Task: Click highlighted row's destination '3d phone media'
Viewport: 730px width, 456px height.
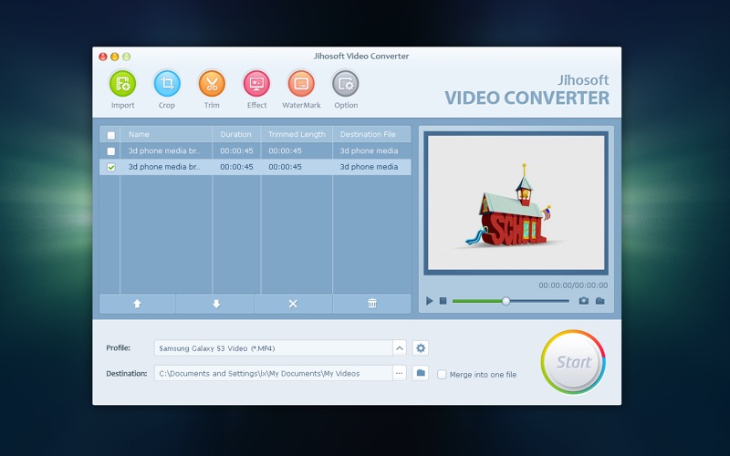Action: click(369, 167)
